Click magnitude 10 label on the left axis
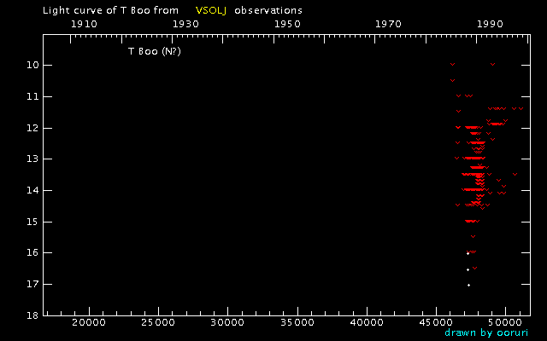The width and height of the screenshot is (547, 341). click(x=29, y=66)
